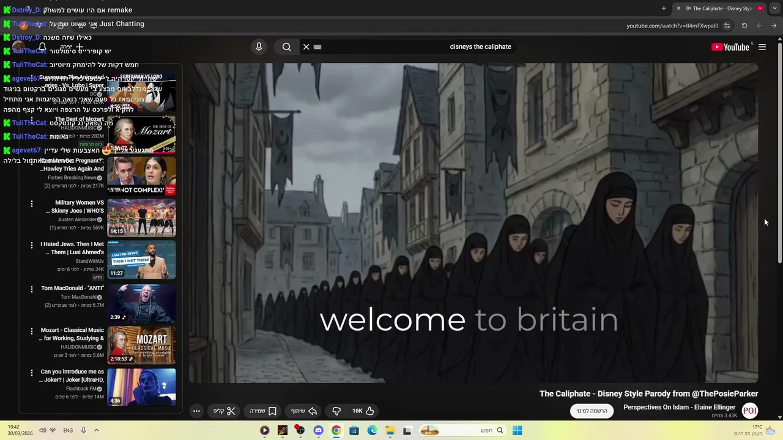
Task: Click the YouTube voice search microphone
Action: coord(259,47)
